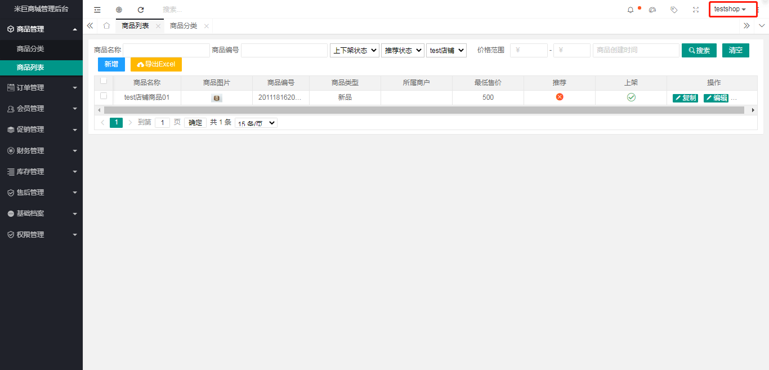769x370 pixels.
Task: Click the 最低售价 column header
Action: point(488,83)
